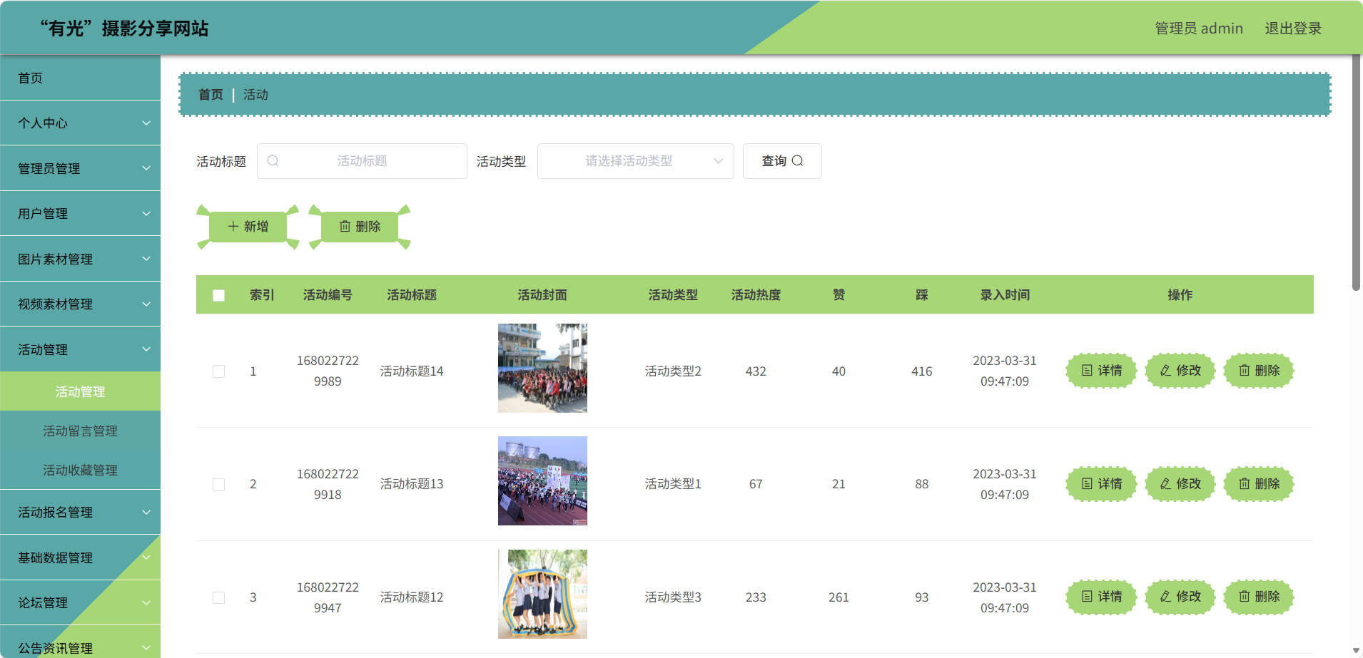The width and height of the screenshot is (1363, 658).
Task: Click the plus icon on 新增 button
Action: click(233, 227)
